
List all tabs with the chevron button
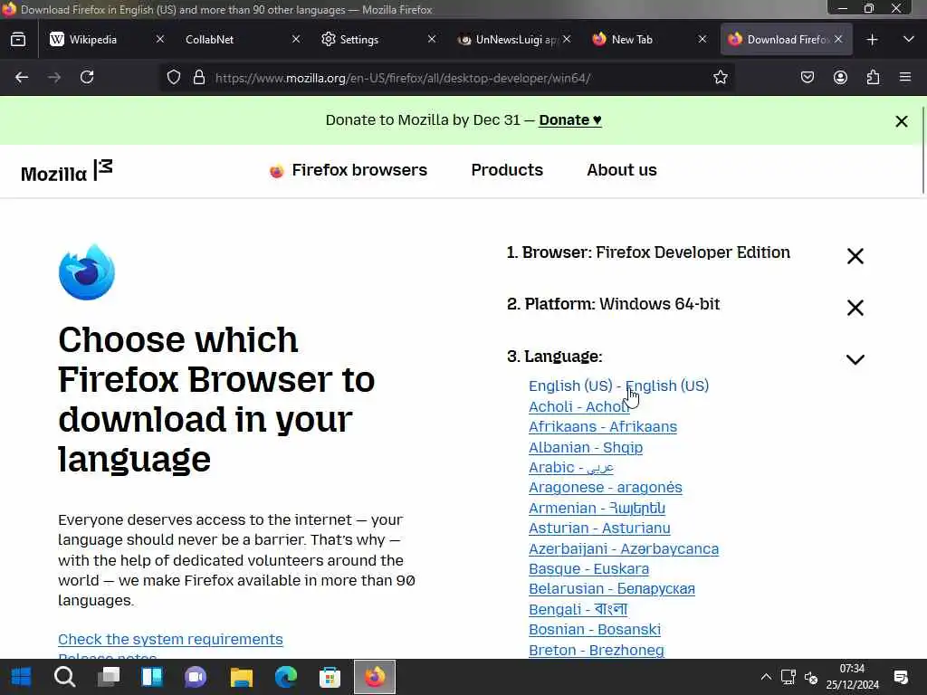click(x=909, y=40)
